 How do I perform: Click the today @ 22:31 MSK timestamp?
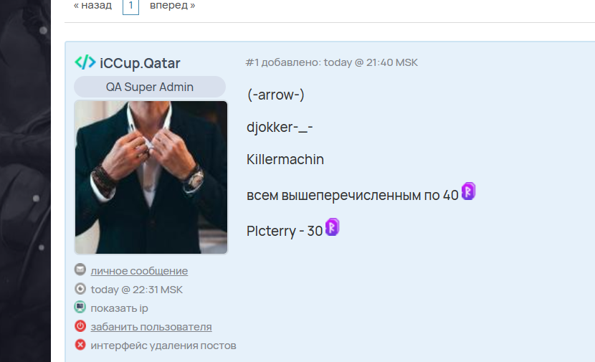pos(137,290)
